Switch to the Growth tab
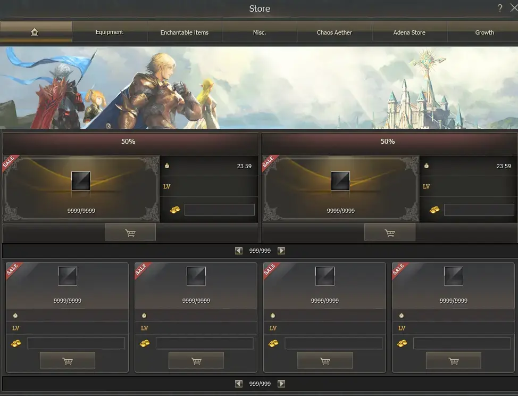 click(x=483, y=32)
